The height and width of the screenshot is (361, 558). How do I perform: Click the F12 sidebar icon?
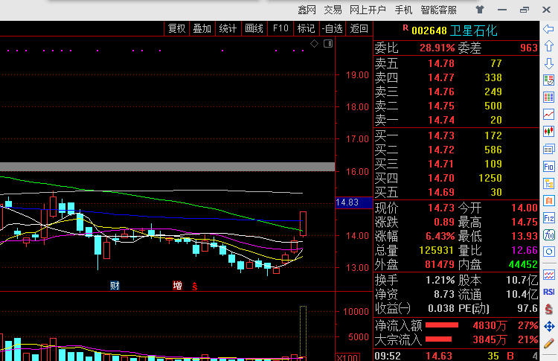549,218
